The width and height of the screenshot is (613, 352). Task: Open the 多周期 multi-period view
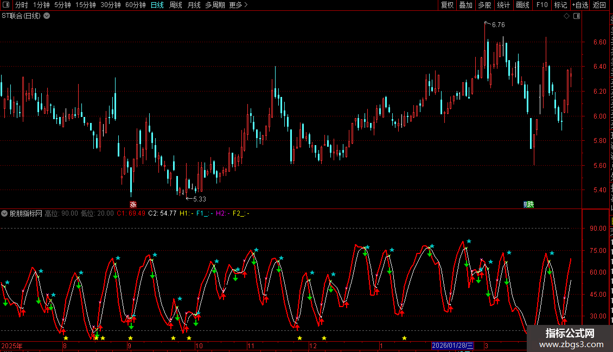215,5
